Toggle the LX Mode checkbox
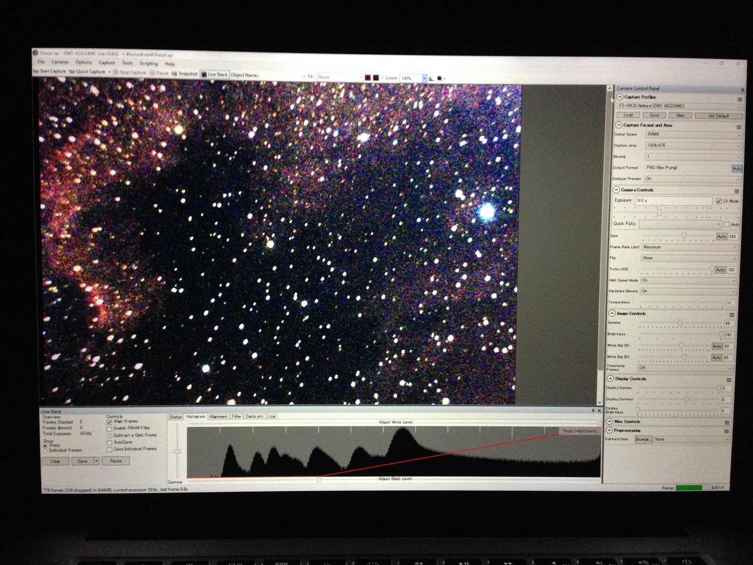This screenshot has height=565, width=753. pyautogui.click(x=719, y=201)
